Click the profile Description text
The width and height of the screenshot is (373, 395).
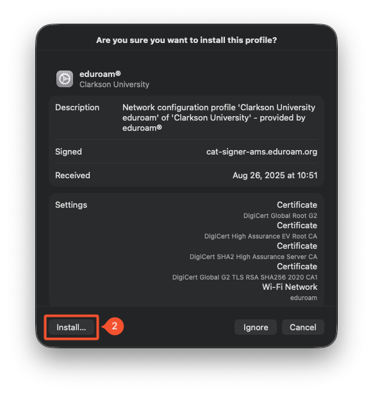(x=219, y=117)
